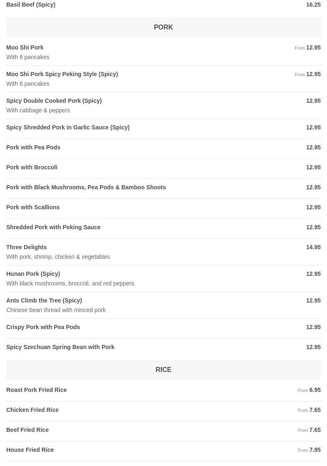Select Pork with Broccoli item
The width and height of the screenshot is (327, 466).
click(32, 168)
